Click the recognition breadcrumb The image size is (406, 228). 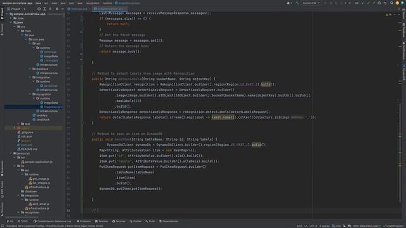[x=92, y=3]
